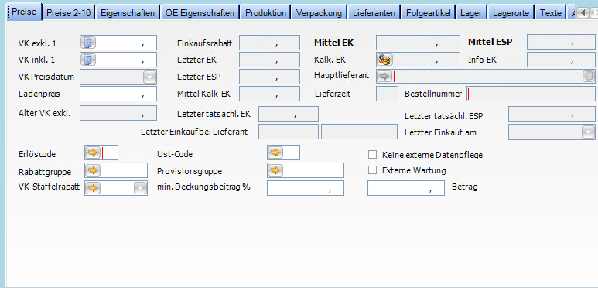This screenshot has width=598, height=288.
Task: Open the Rabattgruppe lookup arrow
Action: click(x=92, y=170)
